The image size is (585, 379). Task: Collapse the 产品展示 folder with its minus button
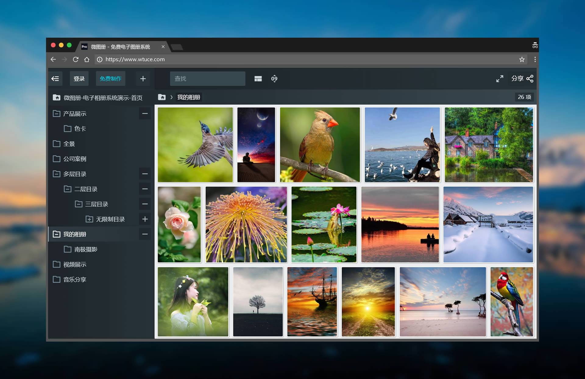[145, 113]
